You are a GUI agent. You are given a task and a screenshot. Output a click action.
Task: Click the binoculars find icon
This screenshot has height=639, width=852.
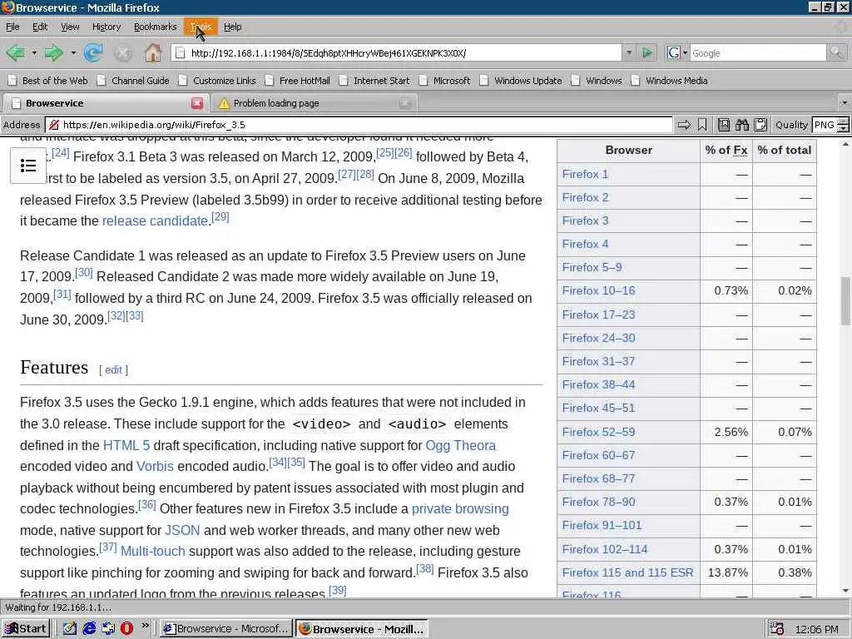(x=741, y=125)
